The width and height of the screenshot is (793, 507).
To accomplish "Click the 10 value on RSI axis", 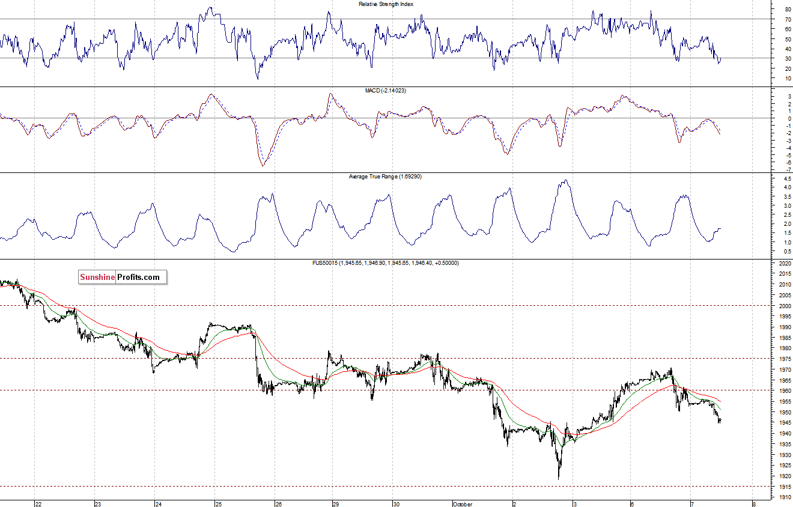I will (x=788, y=78).
